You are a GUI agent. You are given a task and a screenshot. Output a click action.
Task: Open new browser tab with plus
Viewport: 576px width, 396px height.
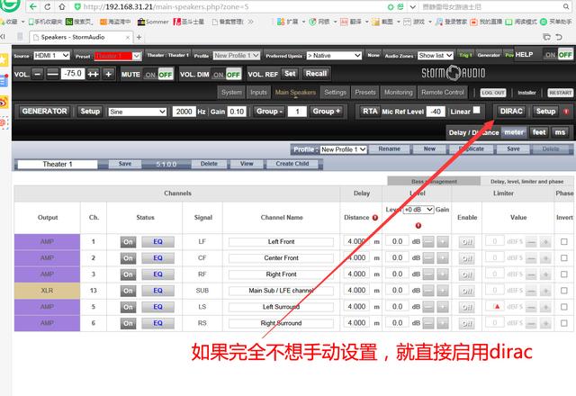(139, 37)
